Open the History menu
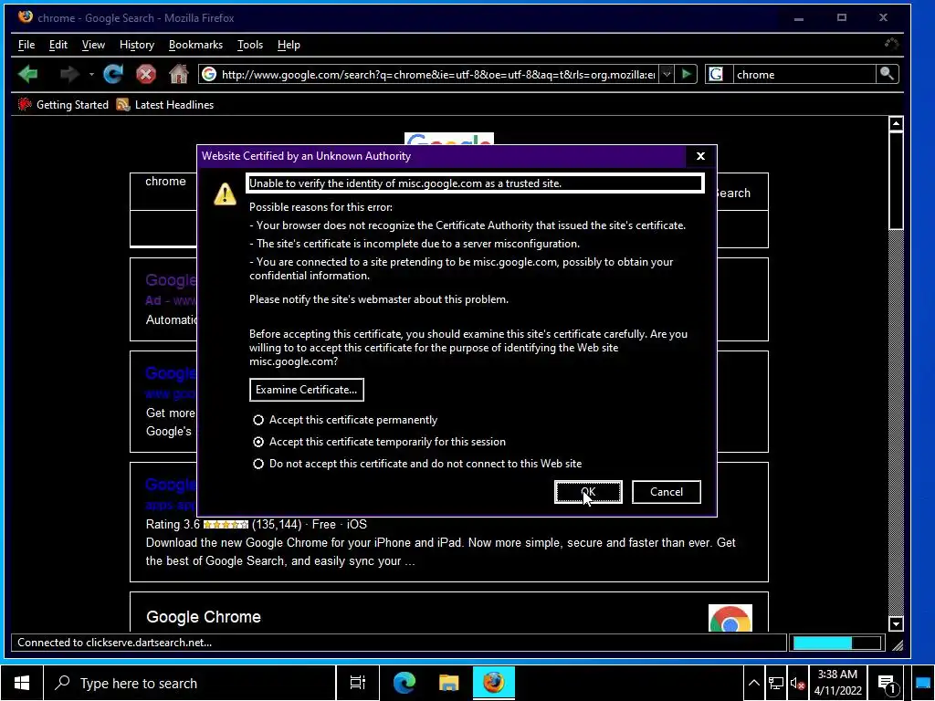935x701 pixels. point(137,45)
